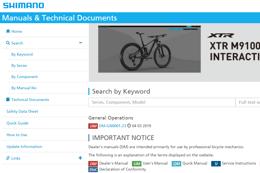Open Technical Documents menu item

pyautogui.click(x=30, y=100)
